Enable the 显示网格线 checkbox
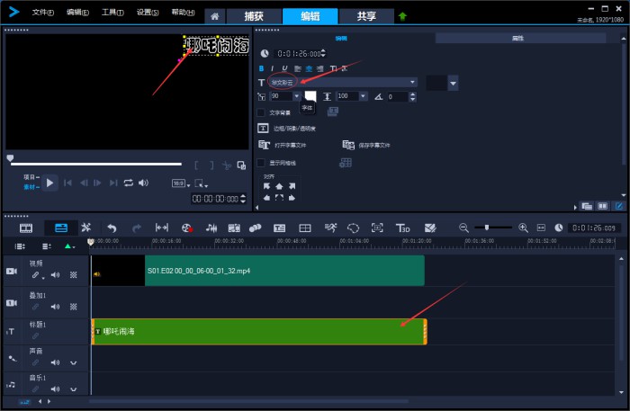This screenshot has height=411, width=630. [261, 163]
